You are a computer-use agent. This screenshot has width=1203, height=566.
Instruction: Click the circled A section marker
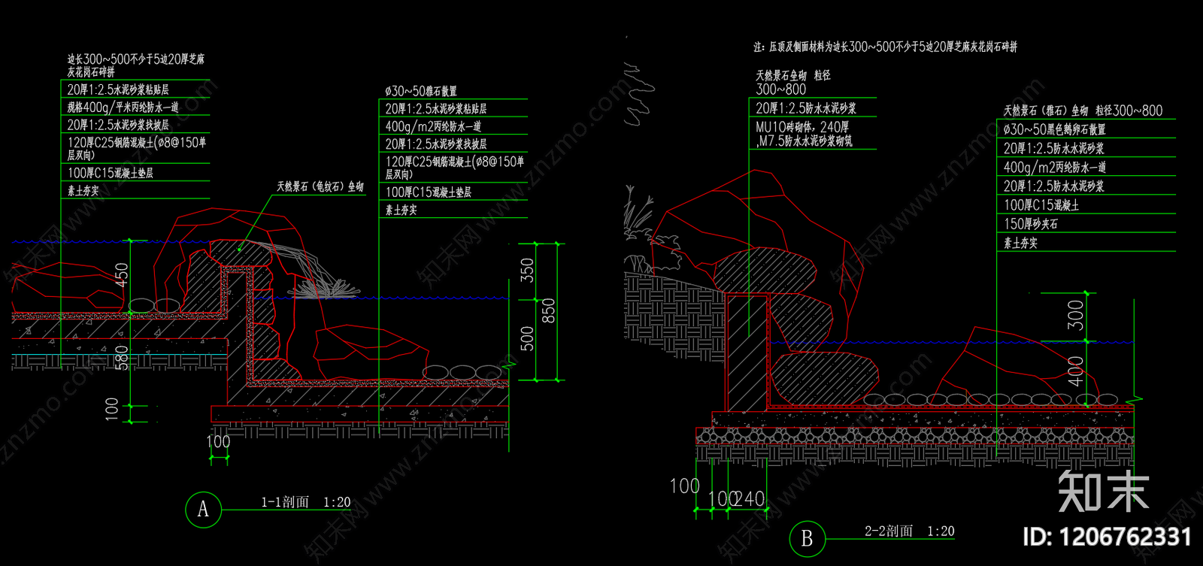pyautogui.click(x=202, y=510)
